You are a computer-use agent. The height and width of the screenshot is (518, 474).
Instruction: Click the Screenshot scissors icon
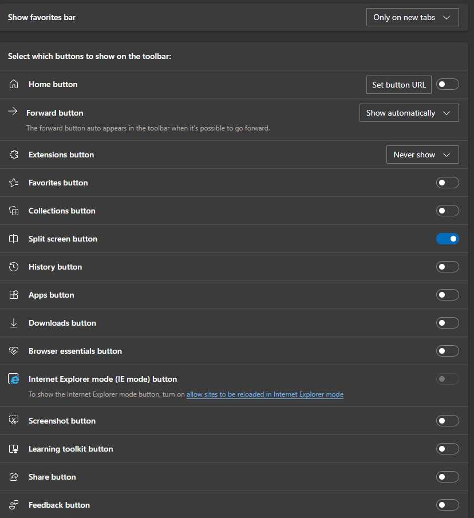[x=14, y=421]
